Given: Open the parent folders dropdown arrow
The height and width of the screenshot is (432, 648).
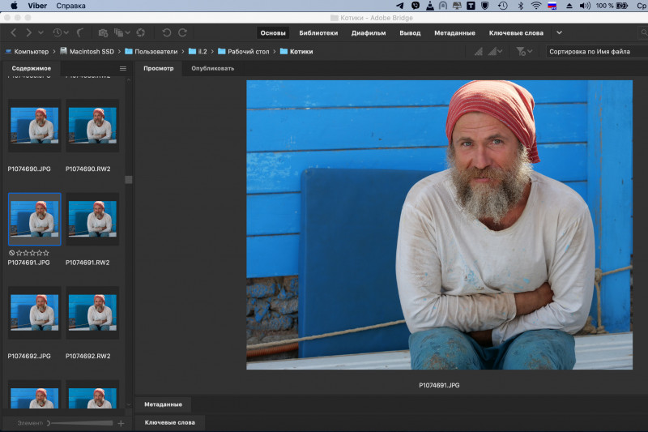Looking at the screenshot, I should 40,32.
